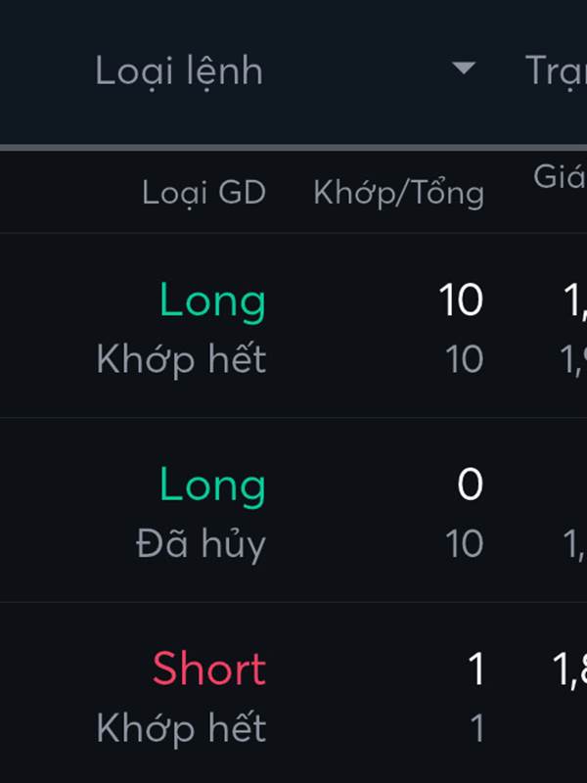The width and height of the screenshot is (587, 783).
Task: Click matched quantity 0 in cancelled order
Action: (470, 485)
